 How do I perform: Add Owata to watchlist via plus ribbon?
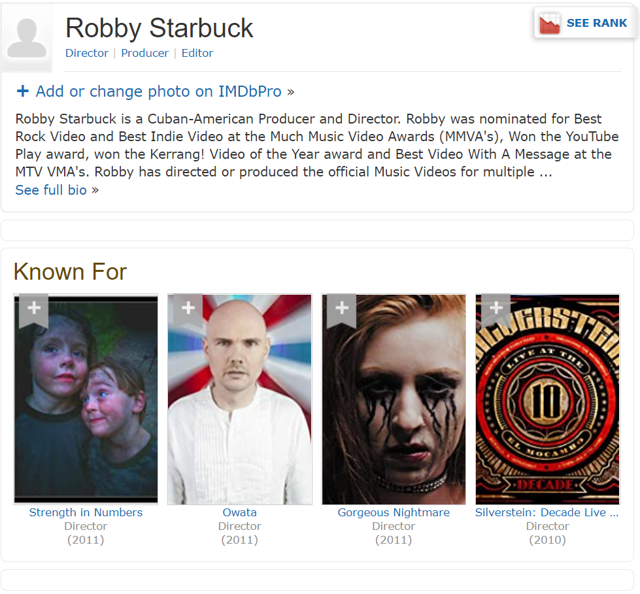[x=188, y=310]
